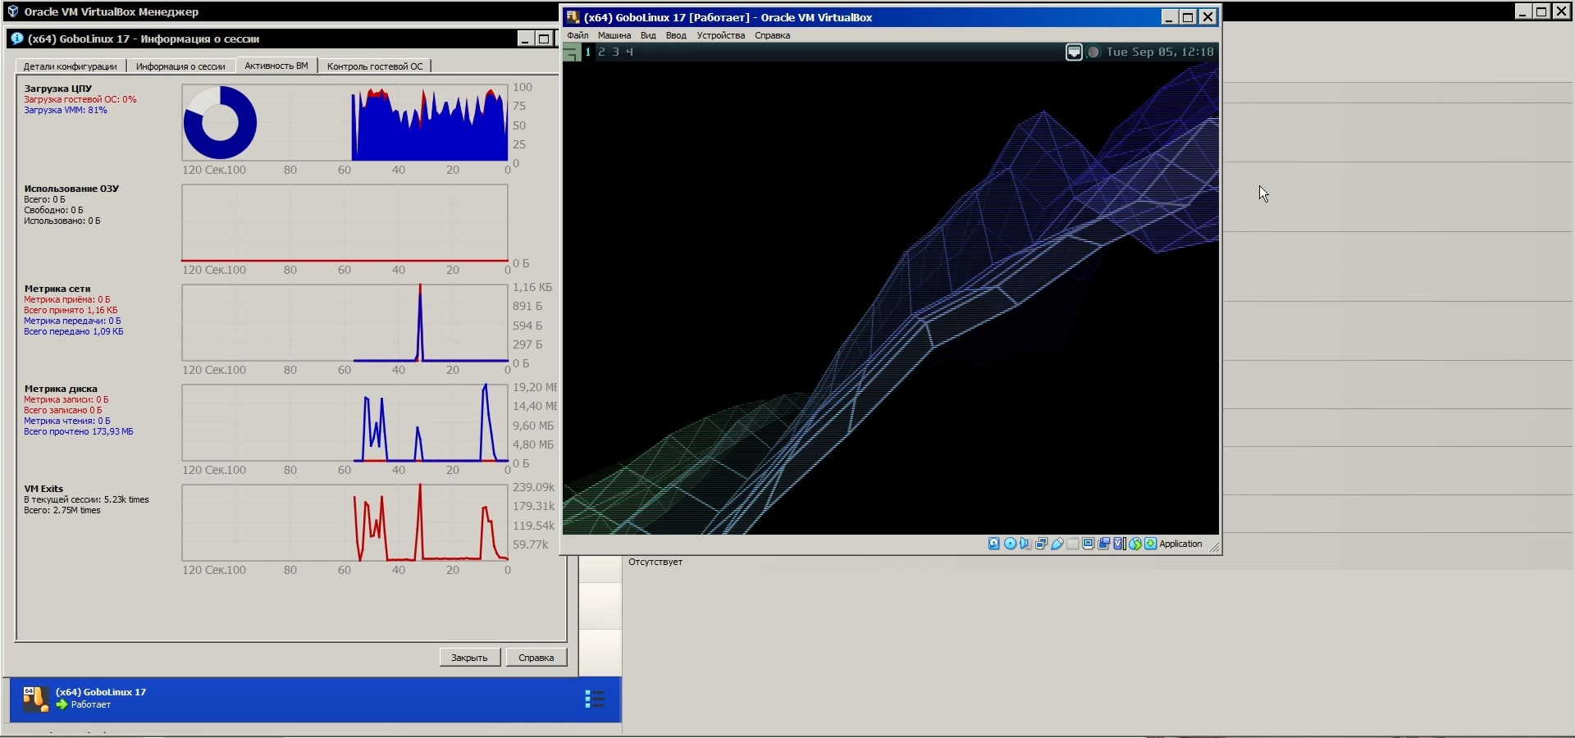Click the network adapters status icon
Image resolution: width=1575 pixels, height=738 pixels.
[1041, 544]
